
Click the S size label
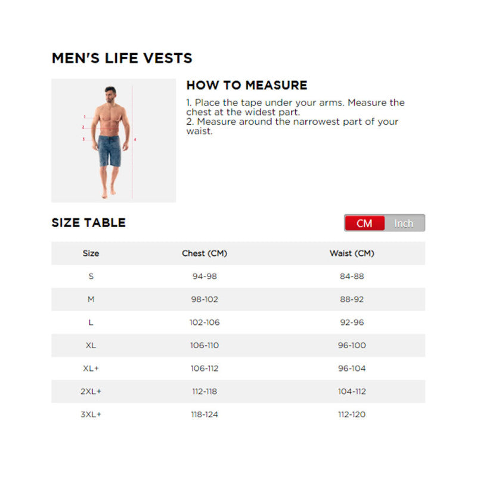[91, 277]
